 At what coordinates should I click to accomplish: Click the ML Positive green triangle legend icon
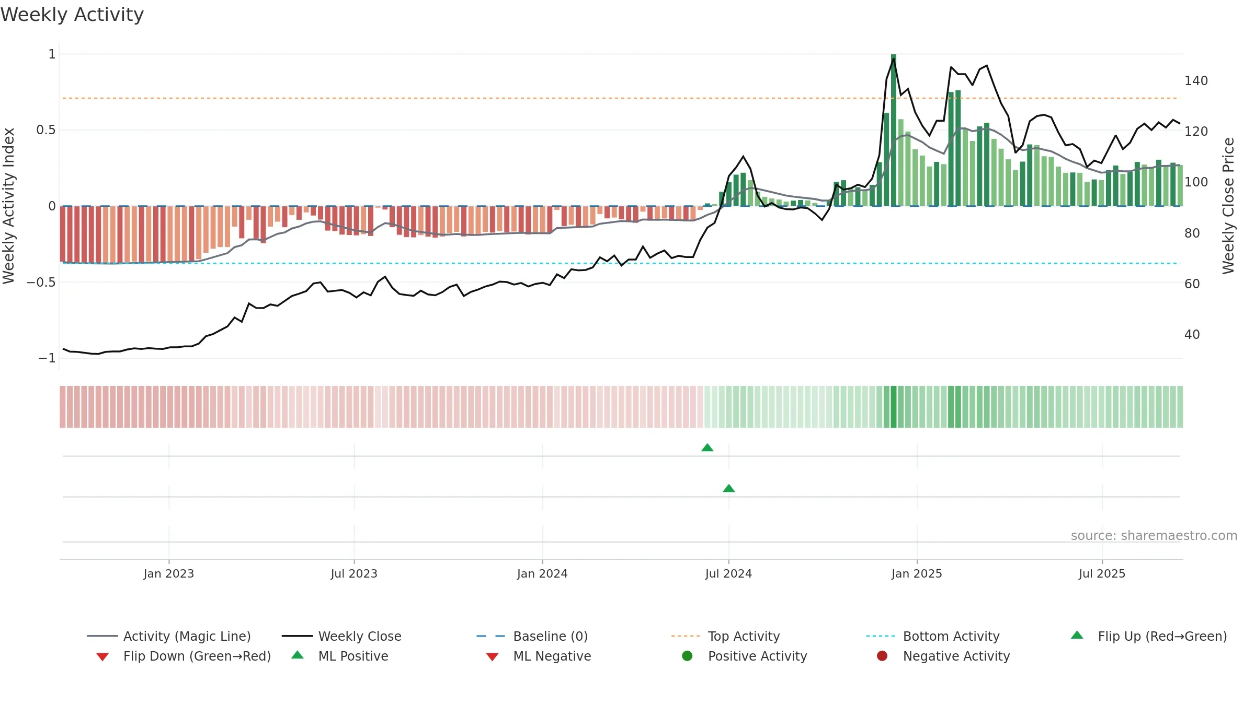pos(298,655)
